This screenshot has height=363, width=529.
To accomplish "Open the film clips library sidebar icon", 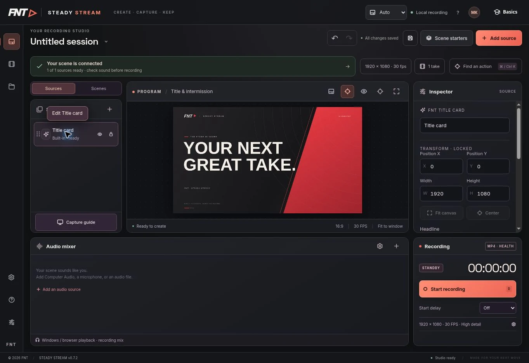I will click(12, 64).
